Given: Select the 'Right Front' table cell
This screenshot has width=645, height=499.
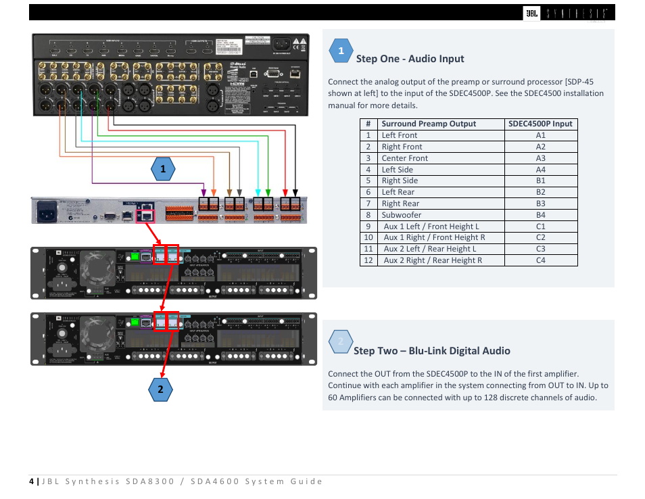Looking at the screenshot, I should 441,147.
